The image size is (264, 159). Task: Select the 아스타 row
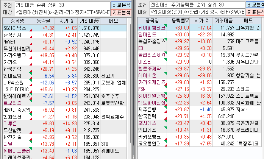[x=199, y=62]
